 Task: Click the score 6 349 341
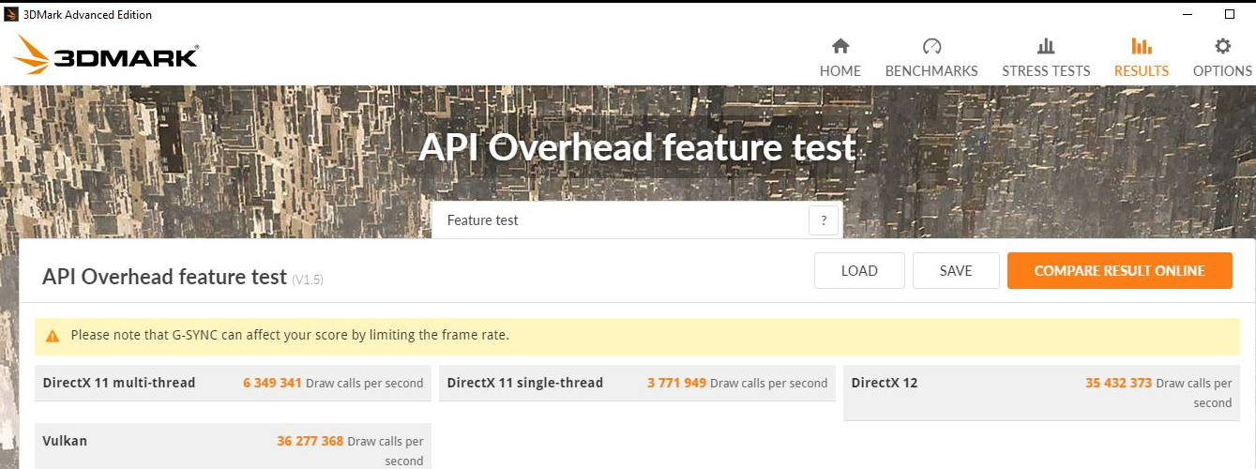[x=272, y=383]
